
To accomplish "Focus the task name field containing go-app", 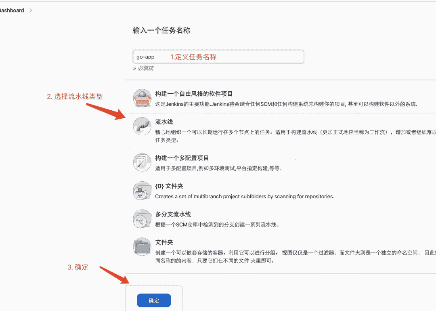I will click(x=218, y=57).
